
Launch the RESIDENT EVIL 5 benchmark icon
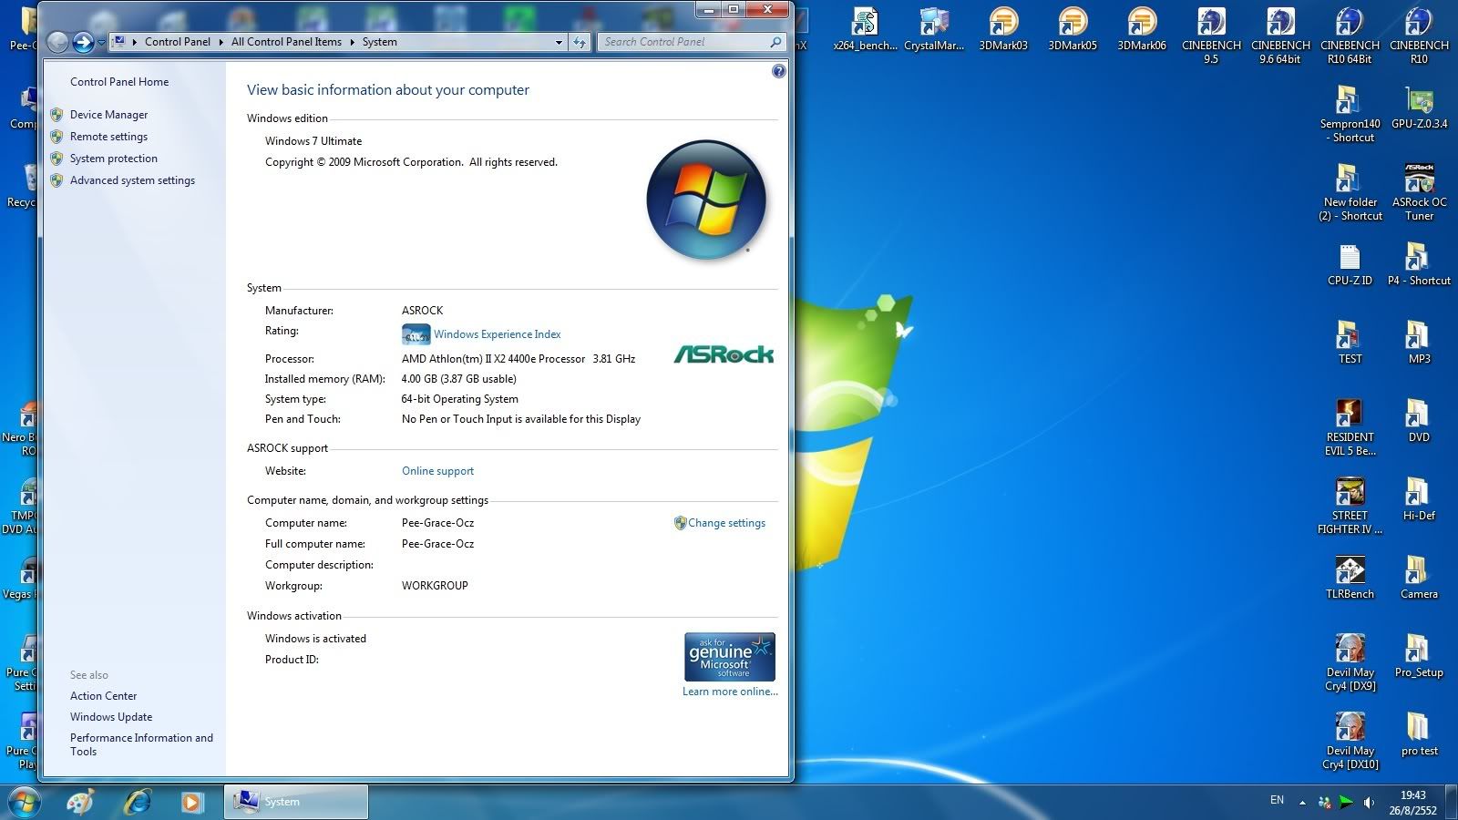point(1350,427)
